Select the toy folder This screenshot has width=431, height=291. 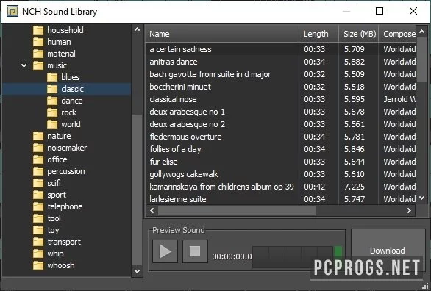tap(46, 230)
